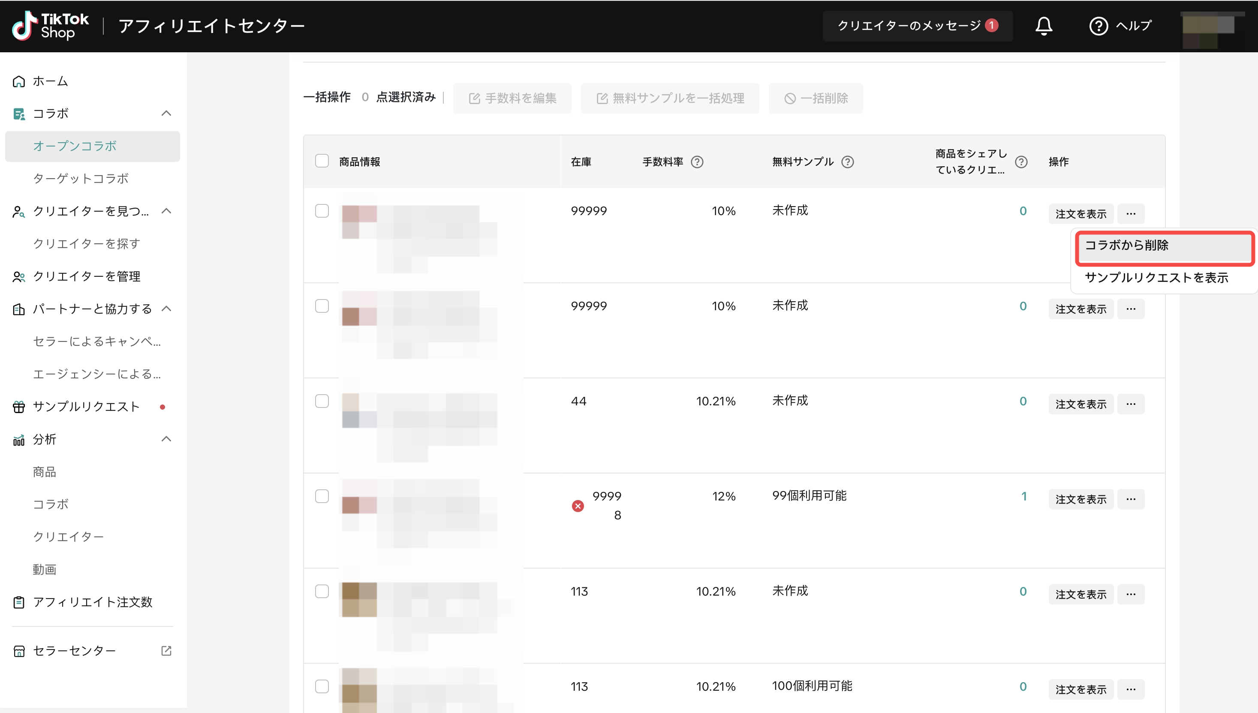Collapse the コラボ sidebar section
The image size is (1258, 713).
pos(166,114)
